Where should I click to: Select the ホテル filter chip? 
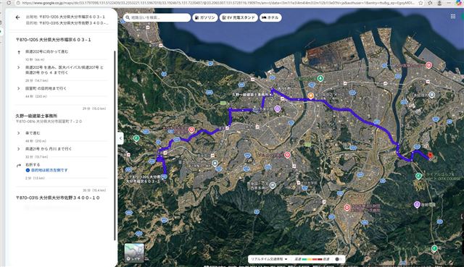coord(270,17)
